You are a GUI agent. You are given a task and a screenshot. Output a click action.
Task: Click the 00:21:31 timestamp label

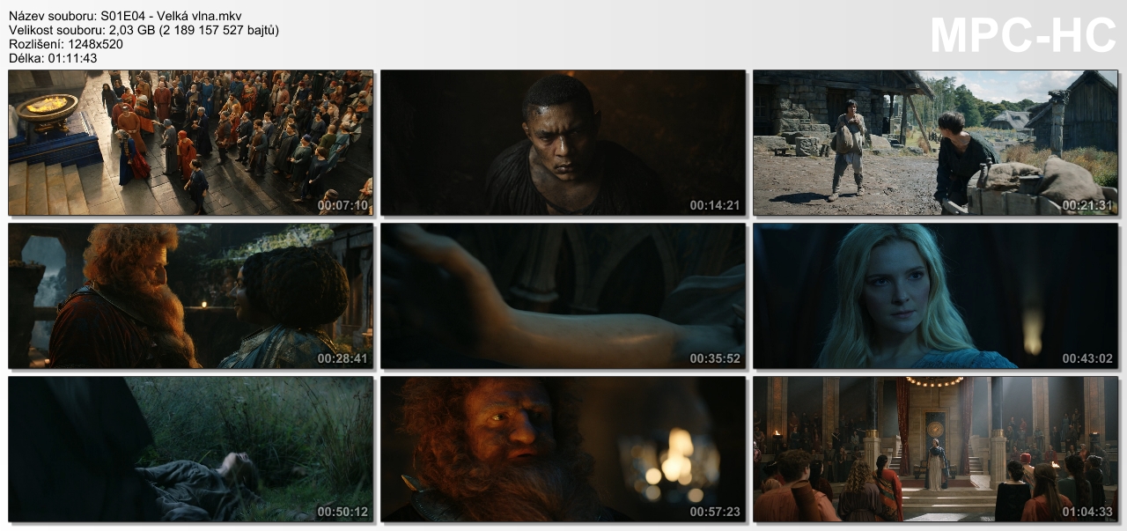click(1087, 205)
